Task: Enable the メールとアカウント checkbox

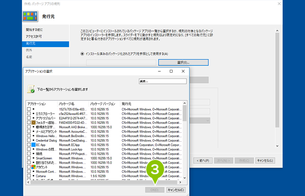Action: [x=29, y=131]
